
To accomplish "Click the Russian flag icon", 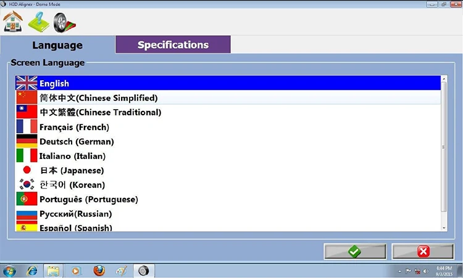I will coord(27,215).
